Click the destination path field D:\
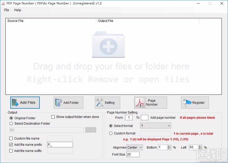The width and height of the screenshot is (228, 163). 46,130
